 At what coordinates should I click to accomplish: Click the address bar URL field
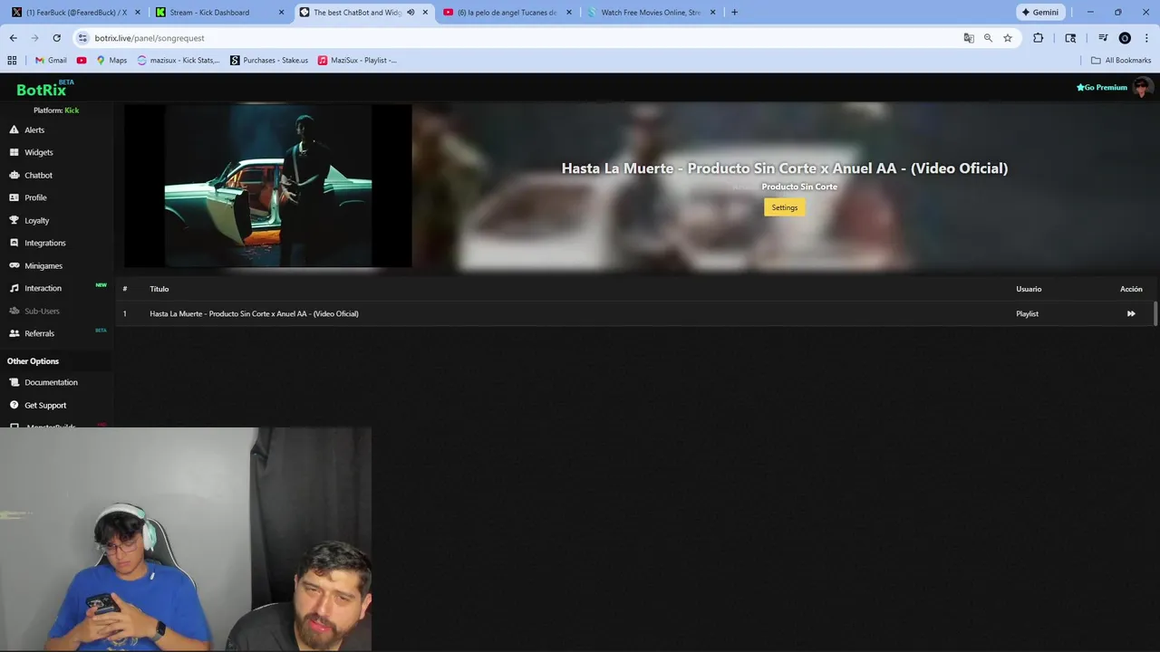click(517, 38)
